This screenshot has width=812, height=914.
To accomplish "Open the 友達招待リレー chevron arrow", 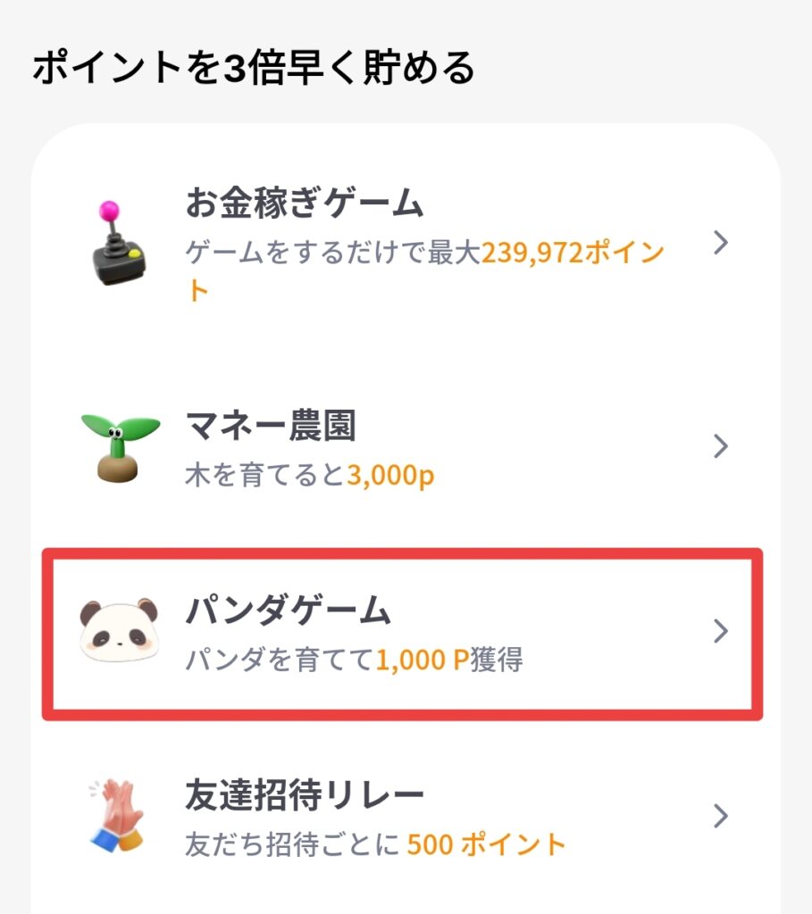I will click(722, 816).
